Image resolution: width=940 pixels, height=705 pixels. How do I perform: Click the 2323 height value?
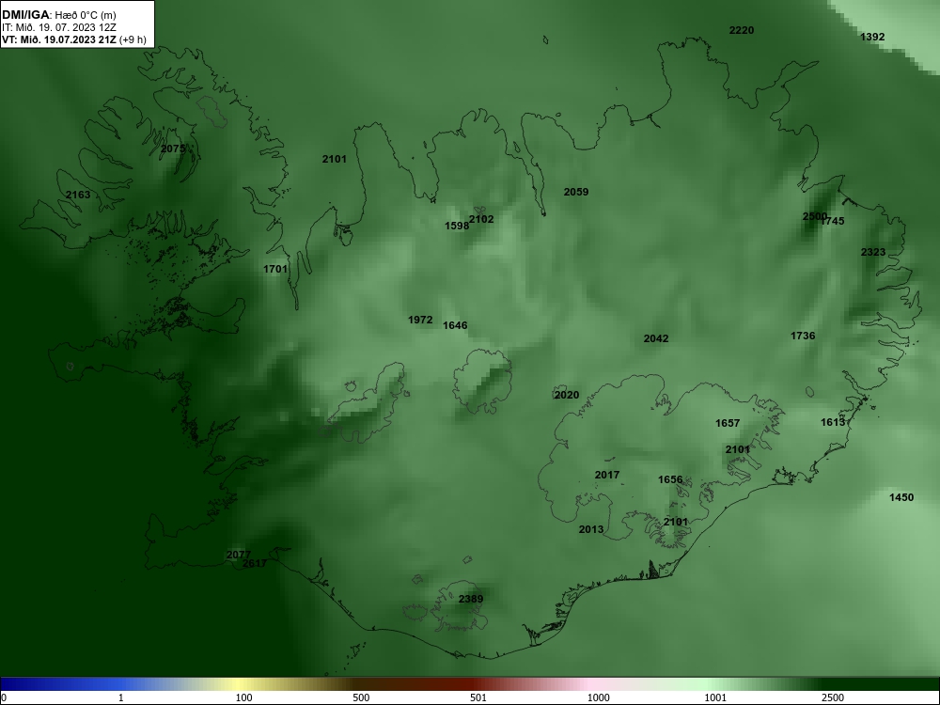click(x=873, y=252)
